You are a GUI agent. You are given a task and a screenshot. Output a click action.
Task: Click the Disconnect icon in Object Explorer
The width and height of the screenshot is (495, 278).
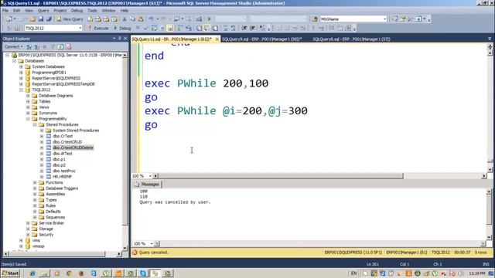(37, 47)
